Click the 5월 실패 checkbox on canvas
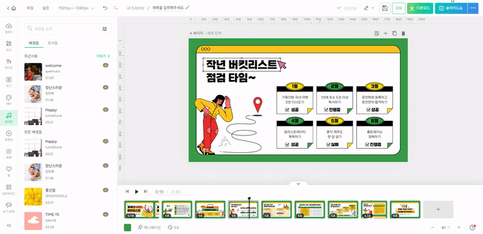483x234 pixels. tap(328, 145)
